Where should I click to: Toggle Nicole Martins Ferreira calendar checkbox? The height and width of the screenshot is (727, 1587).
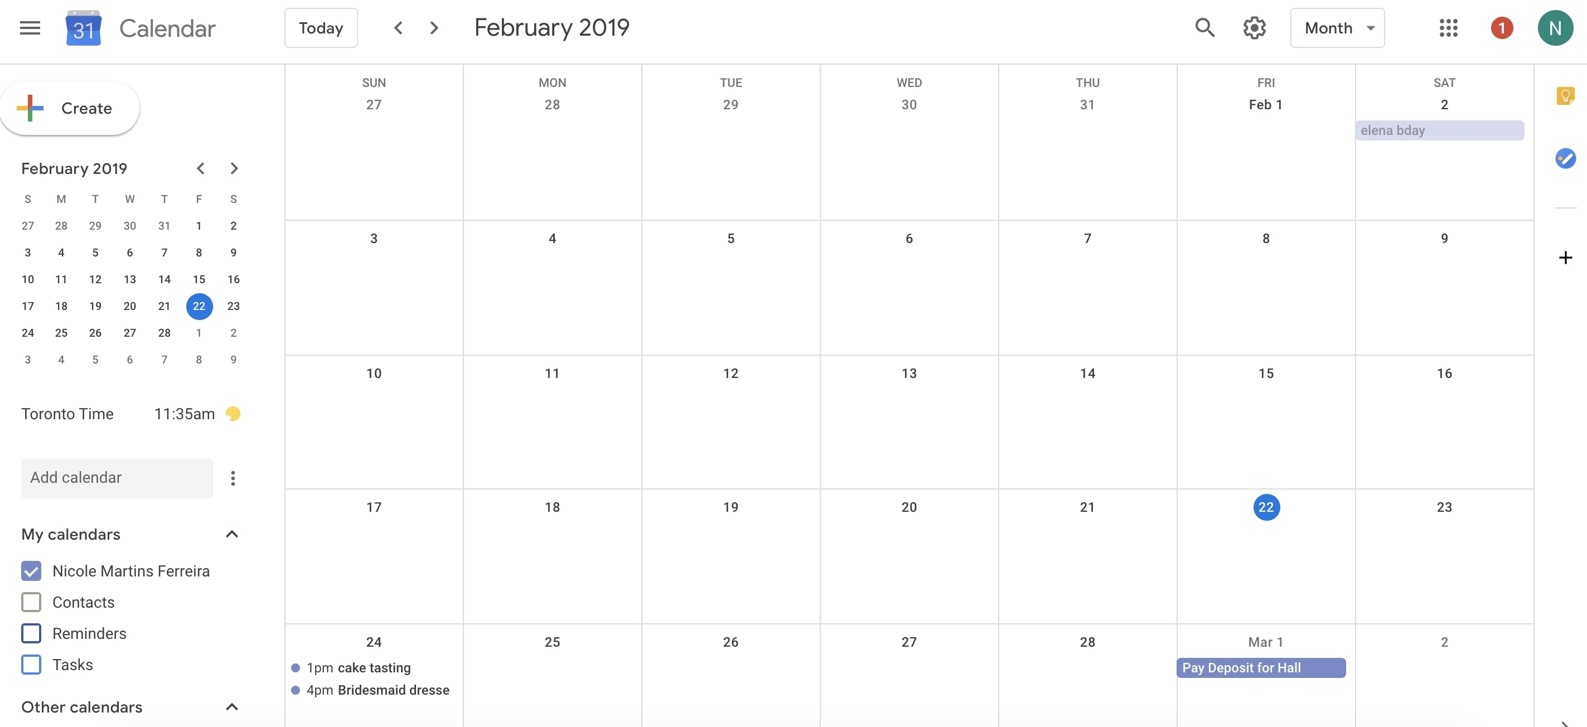30,570
